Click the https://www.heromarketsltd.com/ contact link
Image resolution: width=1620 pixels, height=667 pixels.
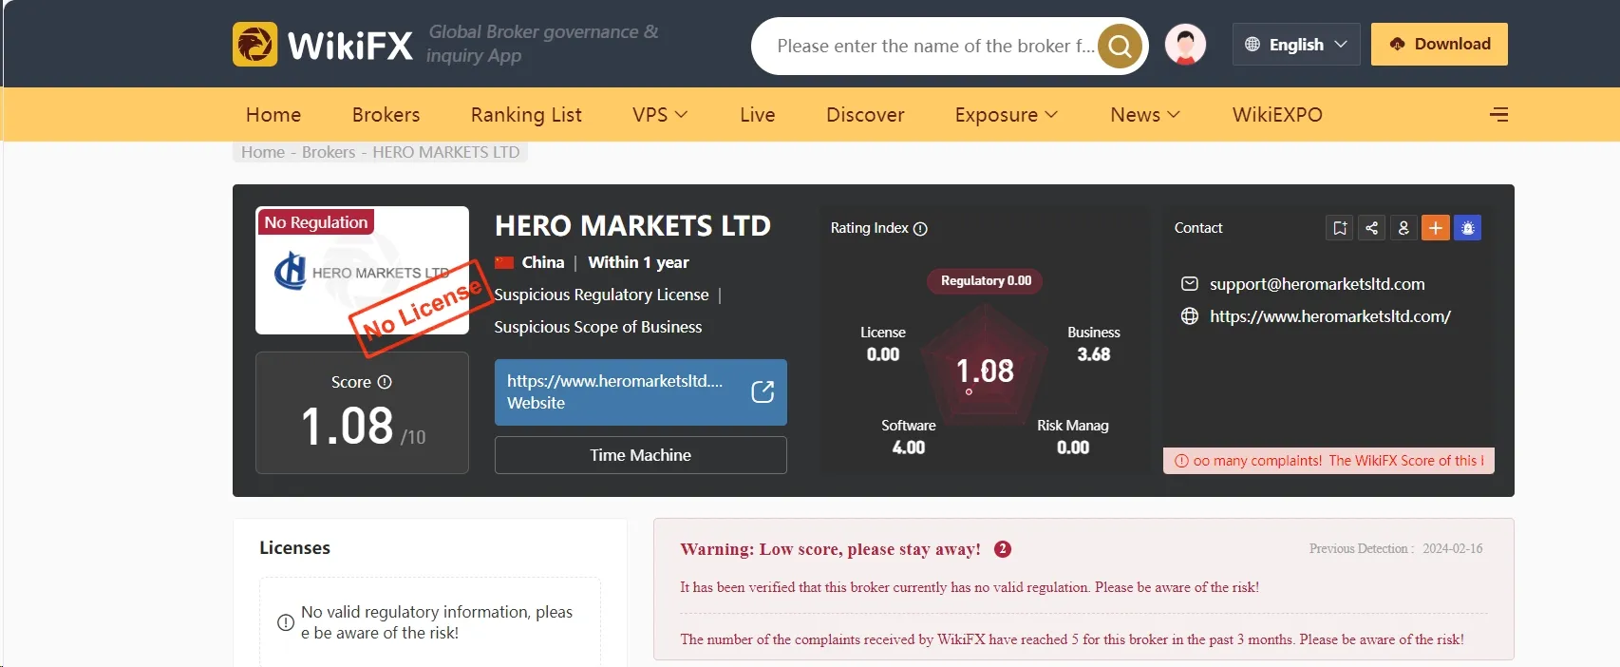coord(1330,316)
